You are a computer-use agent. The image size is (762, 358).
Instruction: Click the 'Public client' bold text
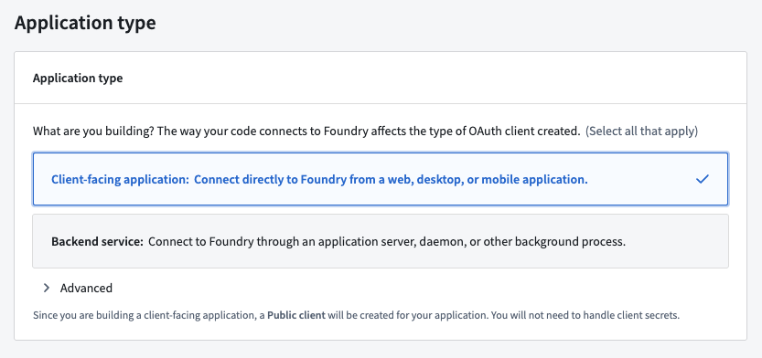pos(296,315)
